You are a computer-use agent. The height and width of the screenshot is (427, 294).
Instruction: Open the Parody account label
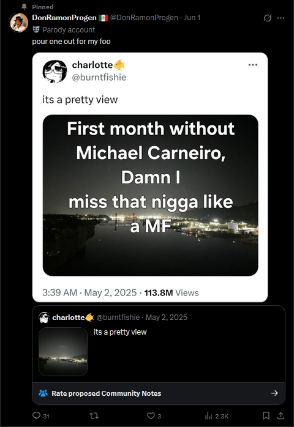69,30
